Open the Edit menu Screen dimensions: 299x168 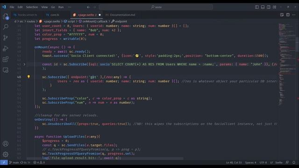[20, 7]
